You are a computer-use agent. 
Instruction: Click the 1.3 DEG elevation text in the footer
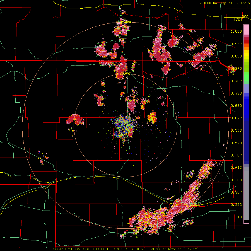134,249
